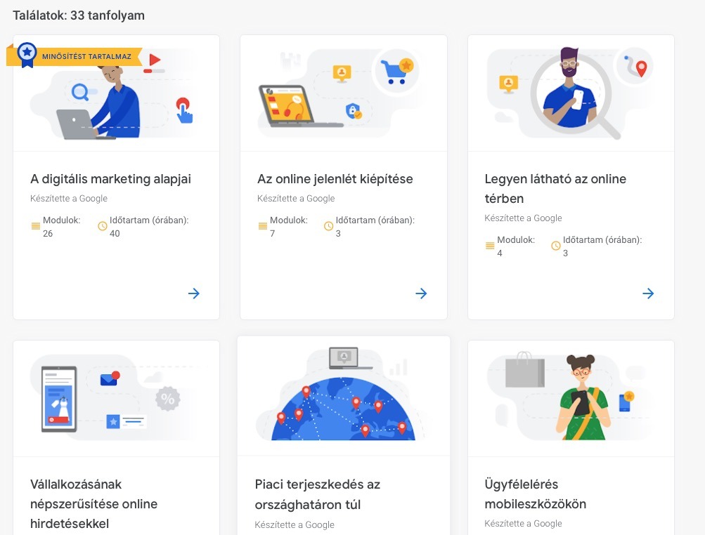Click modules list icon on digitális marketing card
Screen dimensions: 705x535
click(36, 226)
